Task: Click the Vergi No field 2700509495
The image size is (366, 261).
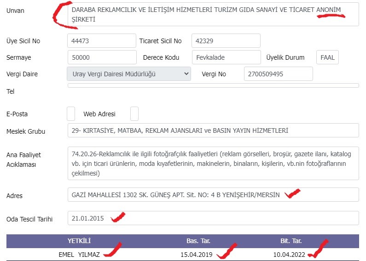Action: point(279,74)
